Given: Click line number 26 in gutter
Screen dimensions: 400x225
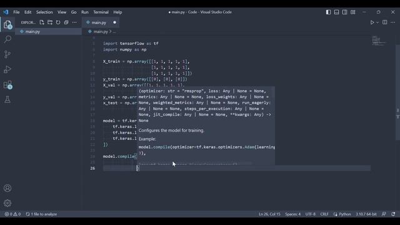Looking at the screenshot, I should 92,168.
